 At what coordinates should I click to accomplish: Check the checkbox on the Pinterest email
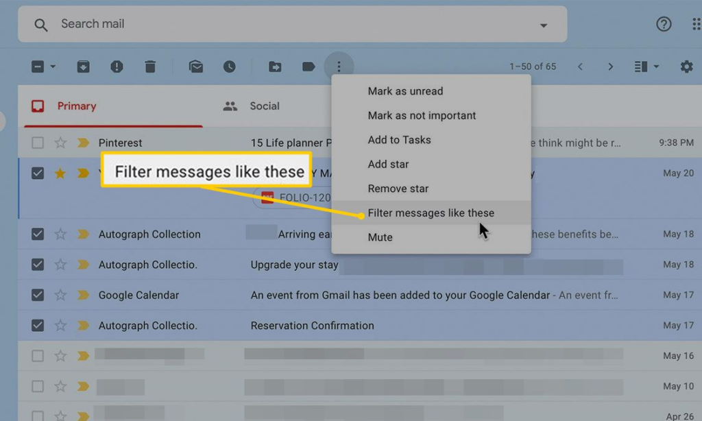coord(38,143)
